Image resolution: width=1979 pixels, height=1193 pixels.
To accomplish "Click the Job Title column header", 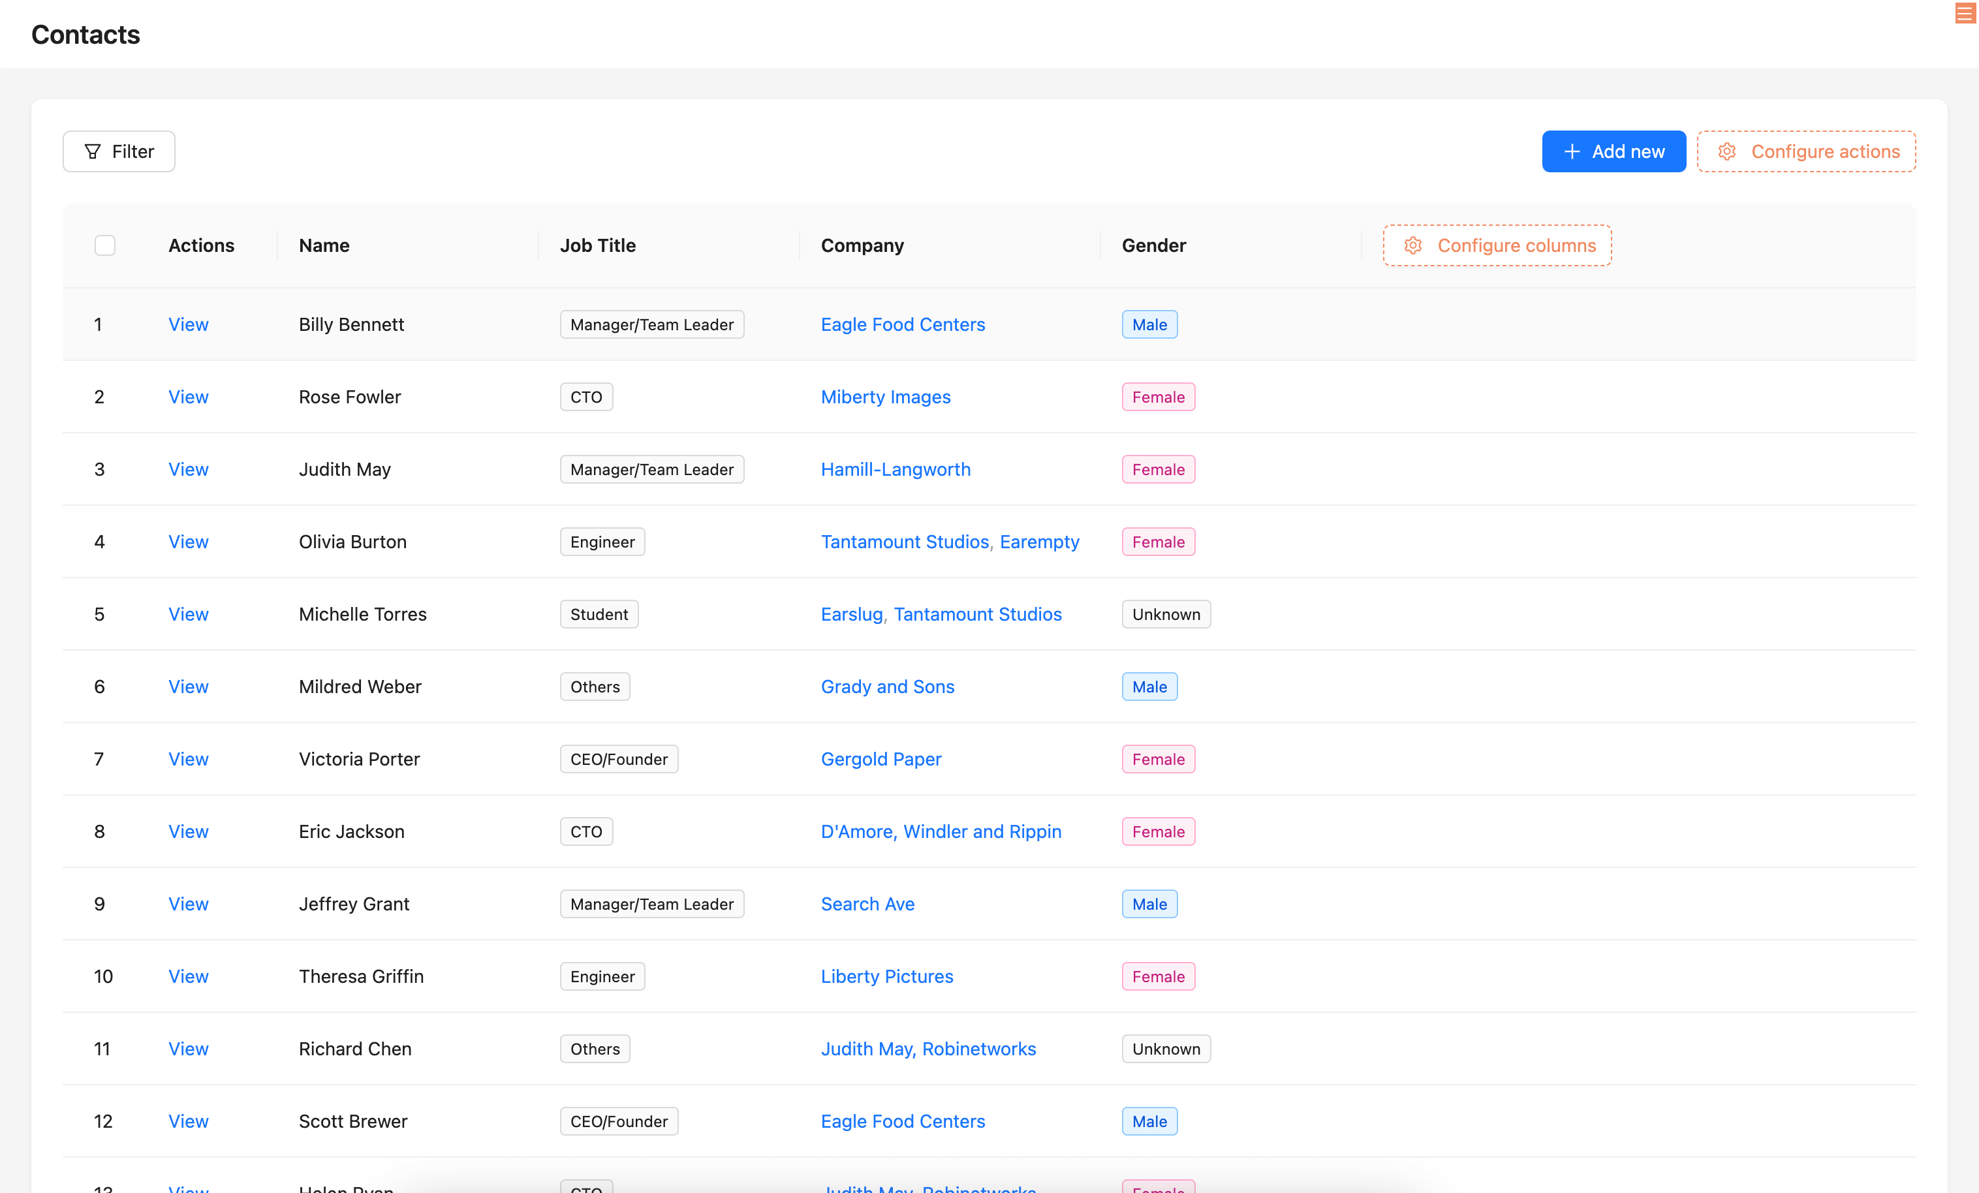I will [598, 245].
